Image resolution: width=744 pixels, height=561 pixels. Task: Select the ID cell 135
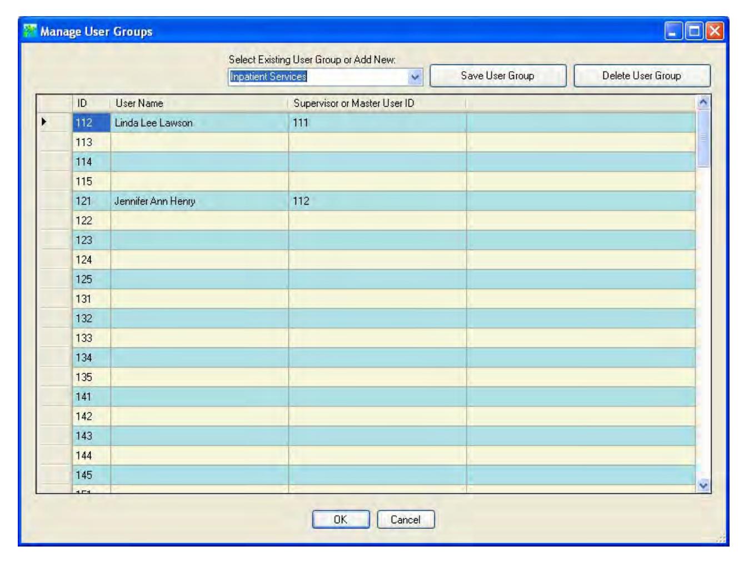(x=92, y=378)
